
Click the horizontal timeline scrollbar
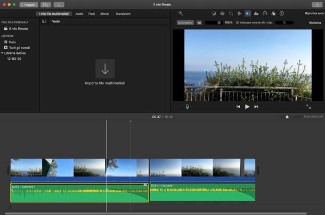[x=156, y=213]
